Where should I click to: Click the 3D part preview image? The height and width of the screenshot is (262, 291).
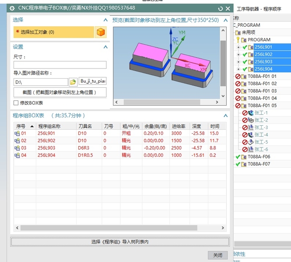(x=167, y=63)
